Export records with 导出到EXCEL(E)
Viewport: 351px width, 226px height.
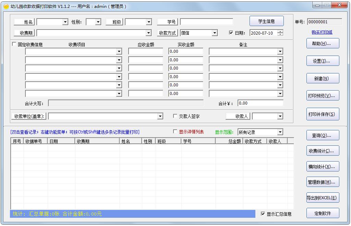coord(322,198)
